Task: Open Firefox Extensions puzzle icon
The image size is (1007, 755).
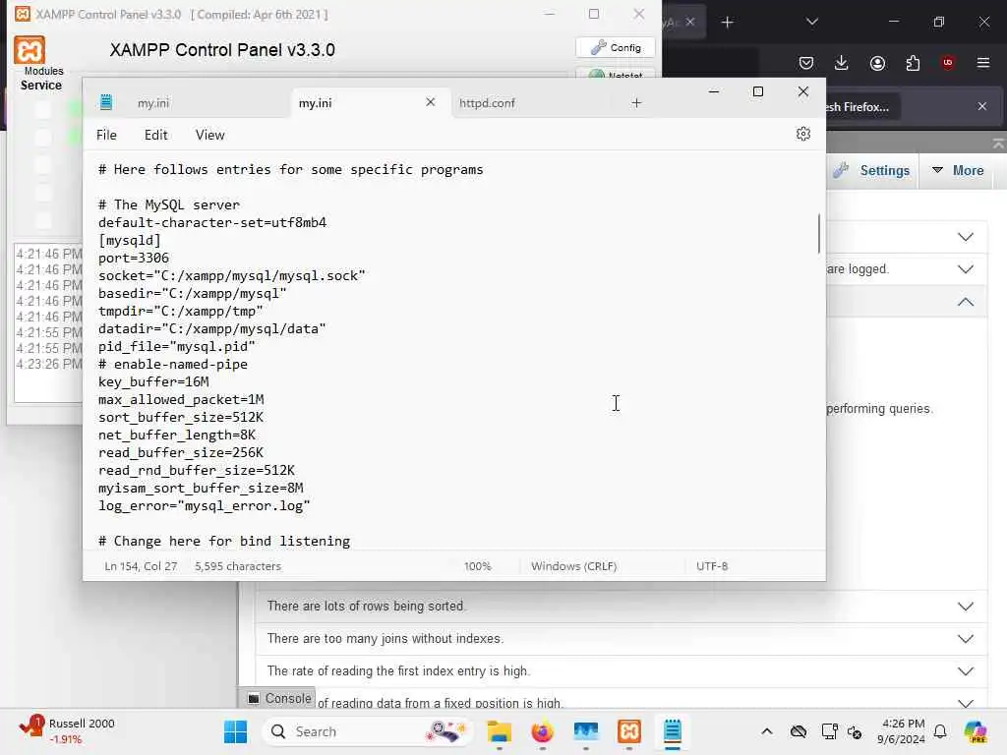Action: point(913,63)
